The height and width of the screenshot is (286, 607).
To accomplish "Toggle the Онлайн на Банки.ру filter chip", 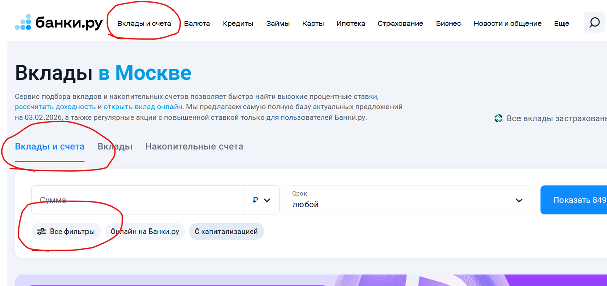I will point(145,232).
